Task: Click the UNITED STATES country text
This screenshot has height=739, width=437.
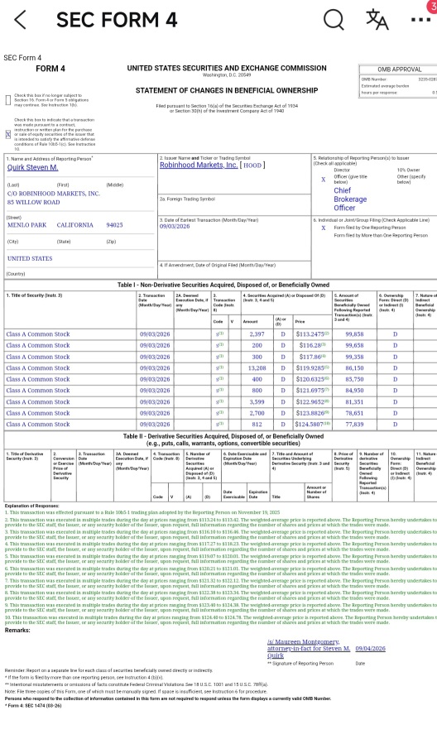Action: (x=30, y=258)
